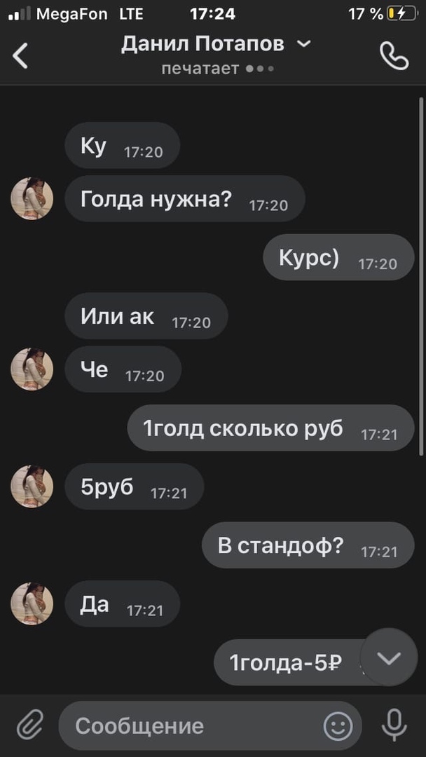Select '1голд сколько руб' message
This screenshot has height=757, width=426.
[270, 428]
